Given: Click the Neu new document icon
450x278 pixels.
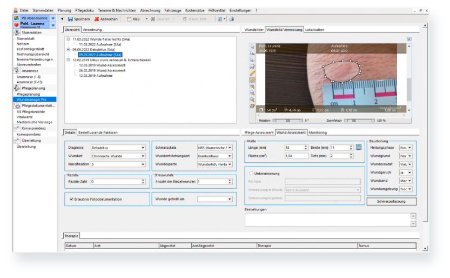Looking at the screenshot, I should coord(129,19).
